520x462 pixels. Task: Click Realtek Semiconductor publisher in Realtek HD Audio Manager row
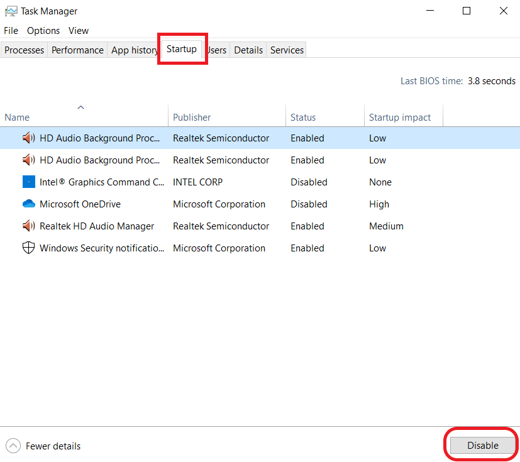(221, 226)
